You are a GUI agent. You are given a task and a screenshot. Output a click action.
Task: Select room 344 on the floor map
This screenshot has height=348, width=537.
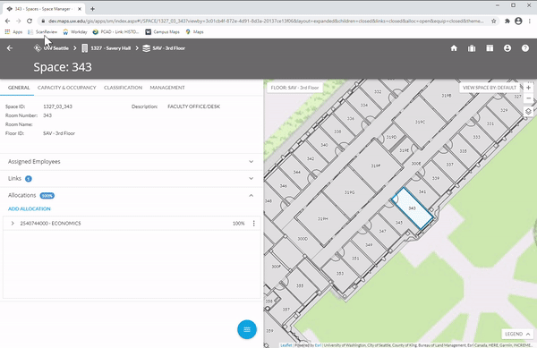pos(297,172)
